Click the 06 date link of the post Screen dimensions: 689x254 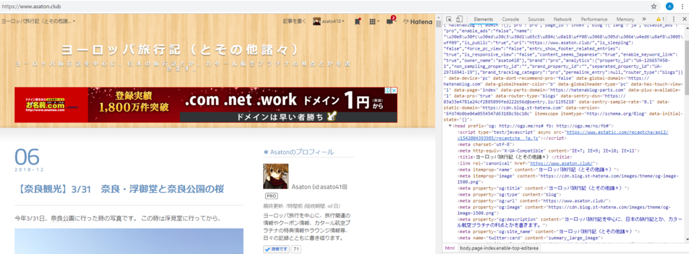coord(27,157)
